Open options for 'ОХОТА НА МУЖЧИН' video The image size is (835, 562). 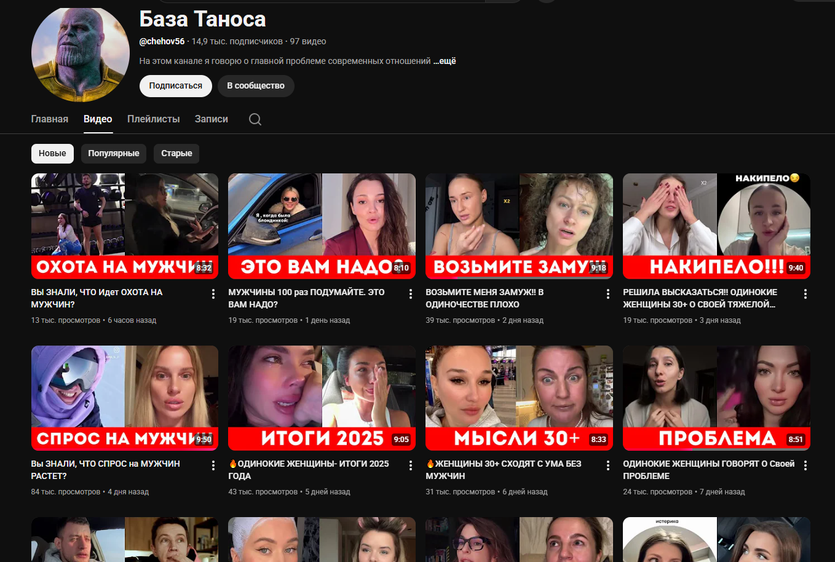click(x=213, y=294)
